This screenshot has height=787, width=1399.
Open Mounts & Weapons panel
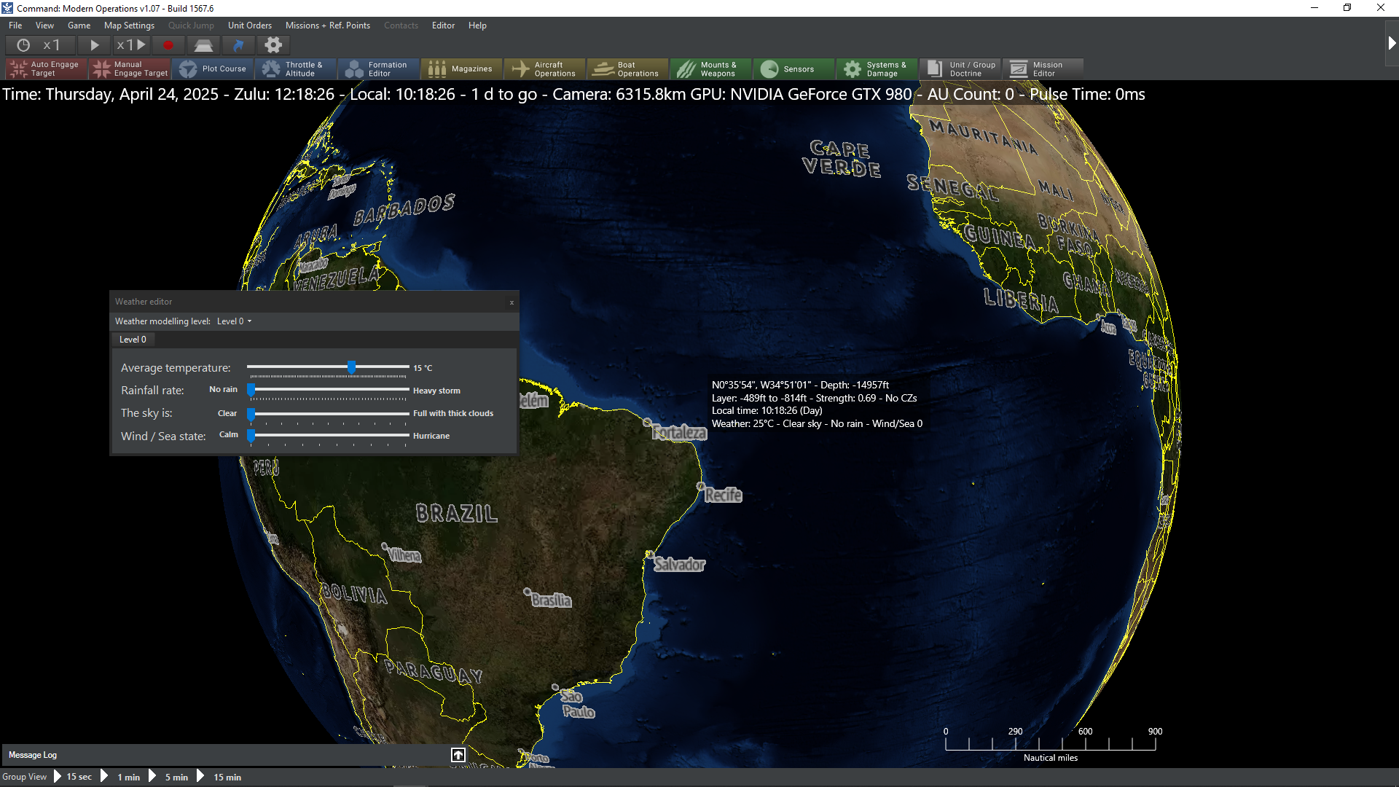coord(710,68)
